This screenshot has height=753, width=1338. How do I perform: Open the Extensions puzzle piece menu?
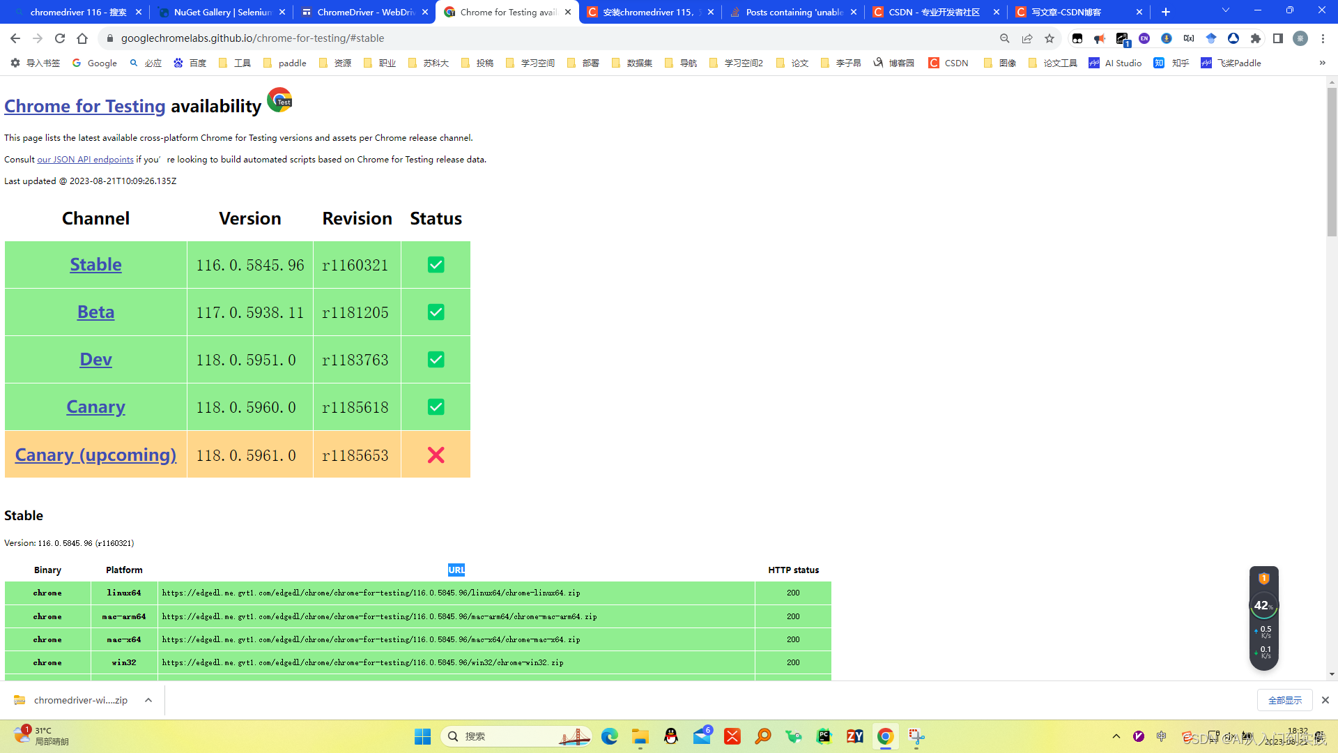[x=1256, y=38]
